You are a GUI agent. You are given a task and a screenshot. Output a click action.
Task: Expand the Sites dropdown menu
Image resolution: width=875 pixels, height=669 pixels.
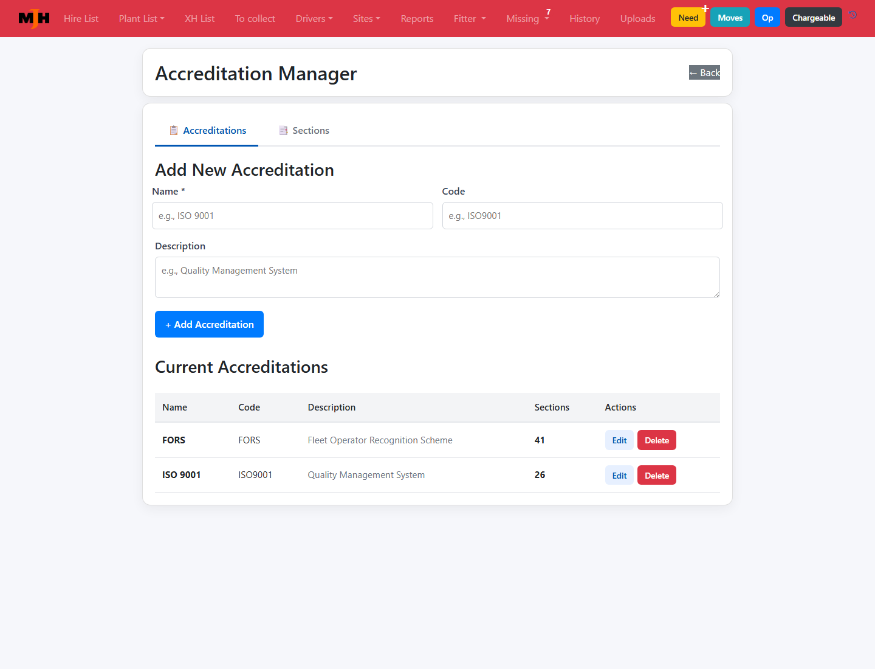click(366, 18)
